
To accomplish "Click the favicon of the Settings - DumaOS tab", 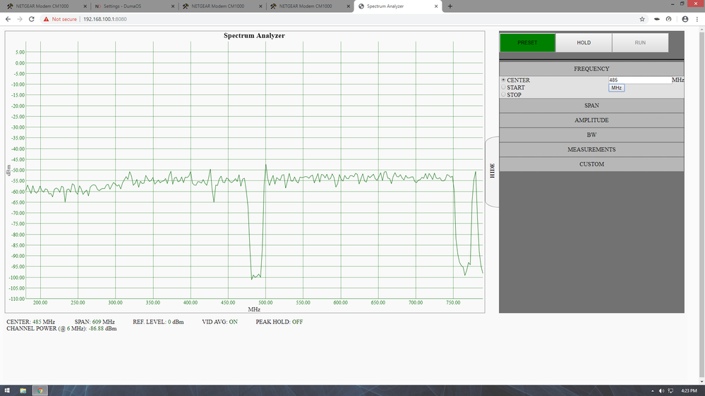I will [97, 6].
